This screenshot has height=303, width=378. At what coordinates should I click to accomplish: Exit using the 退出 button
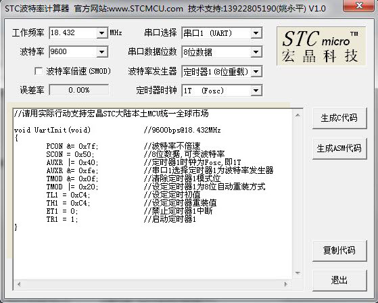click(x=339, y=280)
